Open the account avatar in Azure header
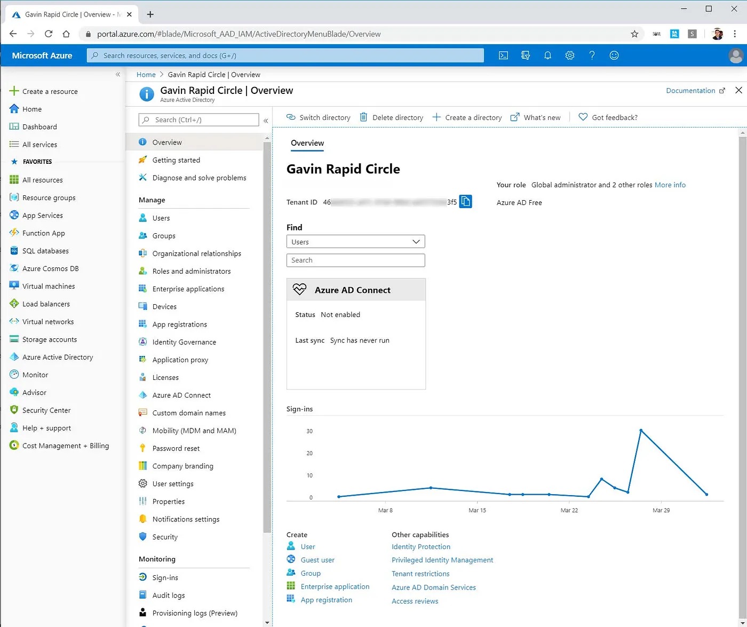747x627 pixels. point(736,55)
